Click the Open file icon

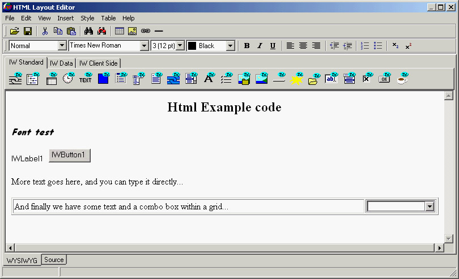click(15, 31)
